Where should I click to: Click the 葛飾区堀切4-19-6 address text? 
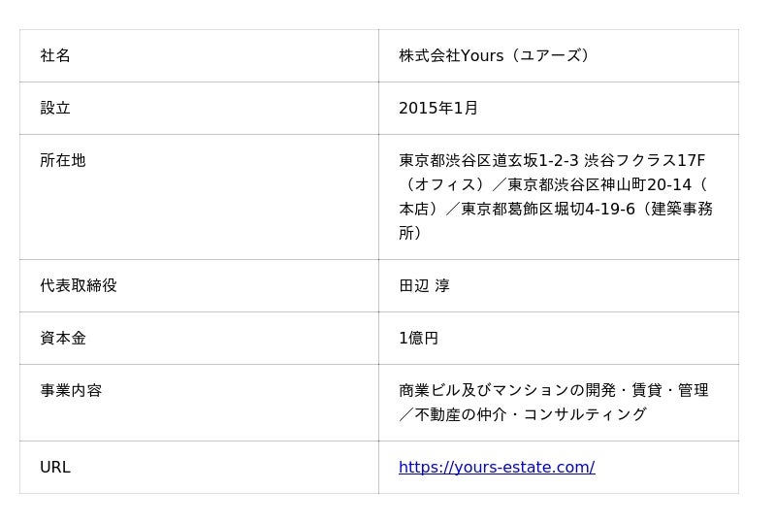(570, 209)
